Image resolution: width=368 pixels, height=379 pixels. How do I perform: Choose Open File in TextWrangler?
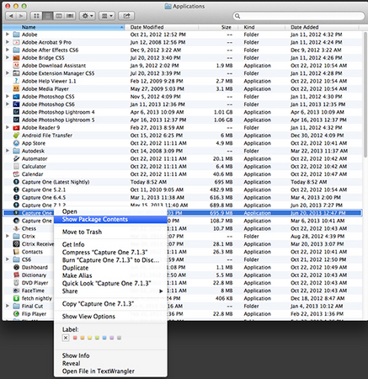110,371
